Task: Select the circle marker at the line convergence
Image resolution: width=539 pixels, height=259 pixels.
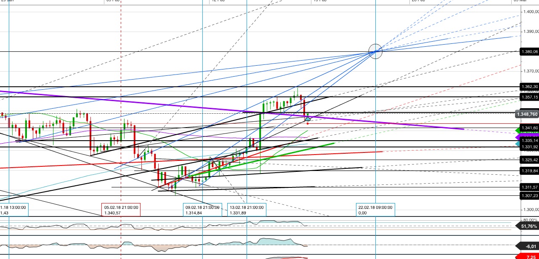Action: [x=375, y=51]
